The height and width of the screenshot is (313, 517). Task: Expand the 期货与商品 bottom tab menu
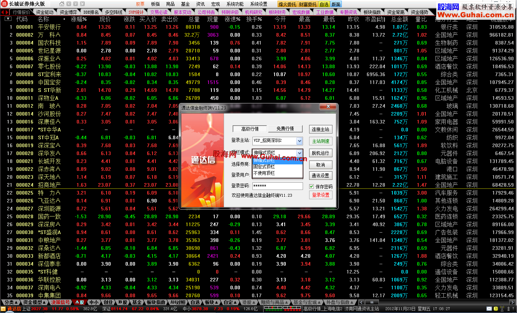pyautogui.click(x=274, y=302)
